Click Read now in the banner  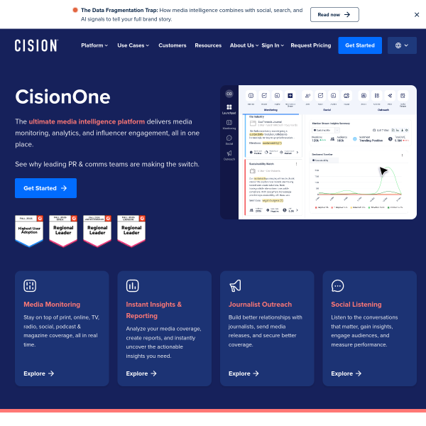pos(334,15)
